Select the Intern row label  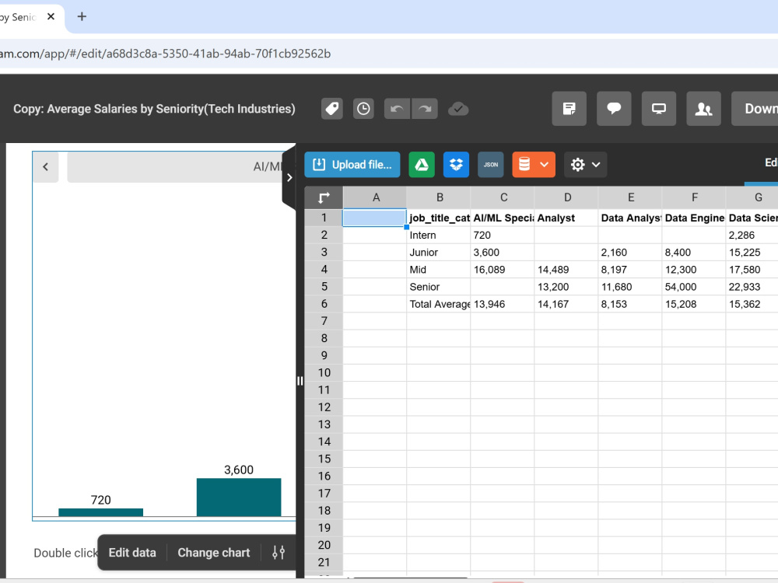point(439,235)
